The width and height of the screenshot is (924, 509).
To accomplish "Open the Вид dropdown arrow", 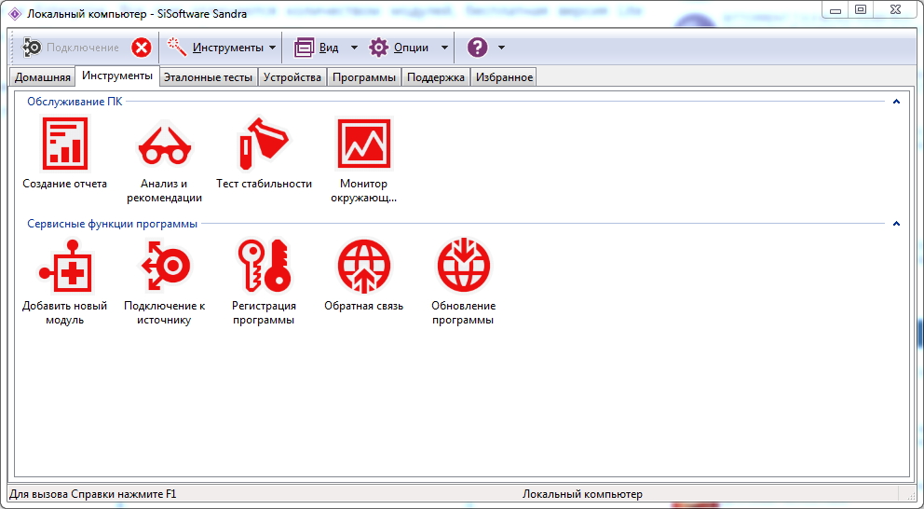I will point(354,48).
